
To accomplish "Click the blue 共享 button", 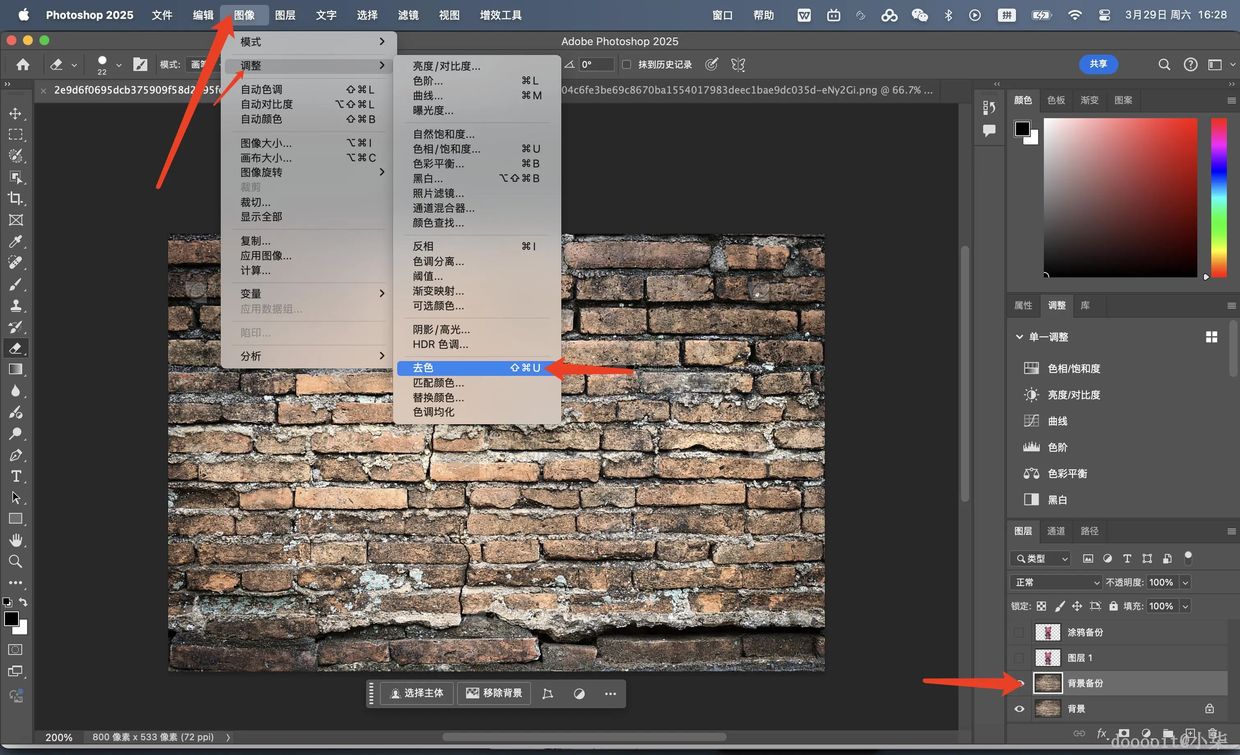I will coord(1098,64).
